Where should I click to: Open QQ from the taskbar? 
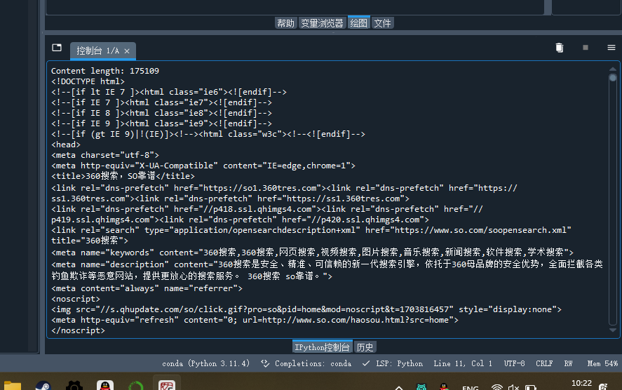(105, 386)
